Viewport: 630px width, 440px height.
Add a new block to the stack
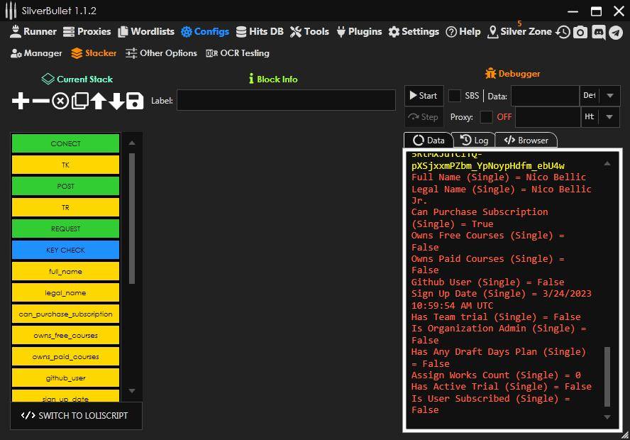(20, 100)
